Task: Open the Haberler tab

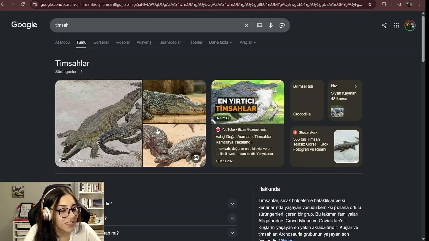Action: (195, 42)
